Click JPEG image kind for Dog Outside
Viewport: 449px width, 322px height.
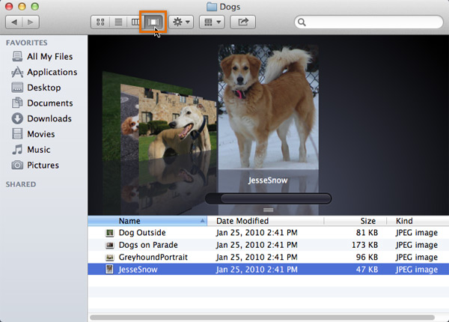pos(417,233)
